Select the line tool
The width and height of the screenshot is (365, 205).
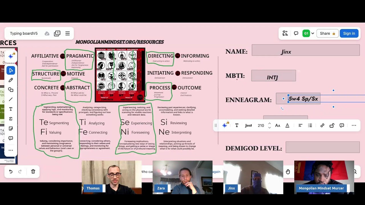pos(11,99)
